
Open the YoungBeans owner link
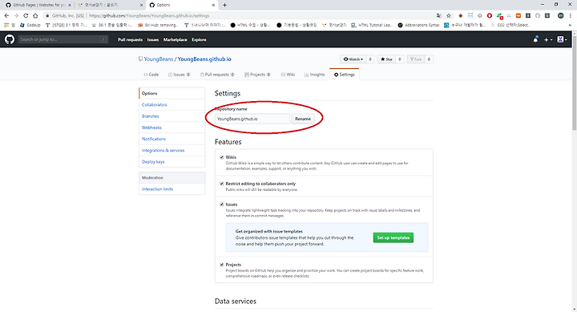pos(158,59)
